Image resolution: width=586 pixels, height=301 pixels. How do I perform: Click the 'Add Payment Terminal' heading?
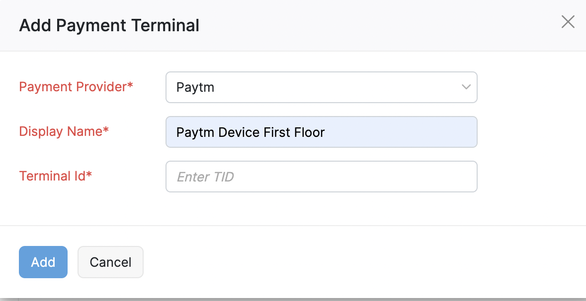coord(109,25)
